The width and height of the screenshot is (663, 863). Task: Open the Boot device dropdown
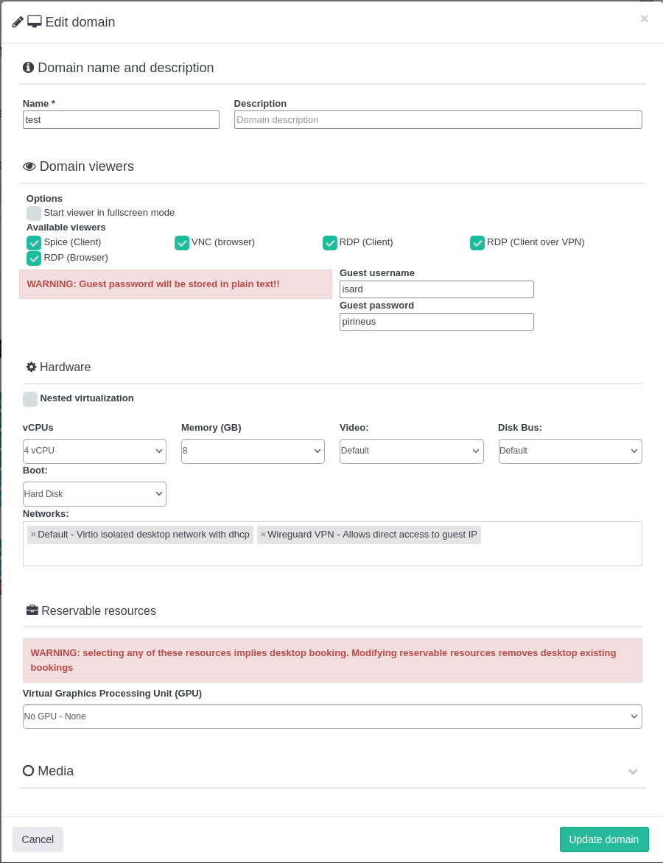(x=94, y=494)
